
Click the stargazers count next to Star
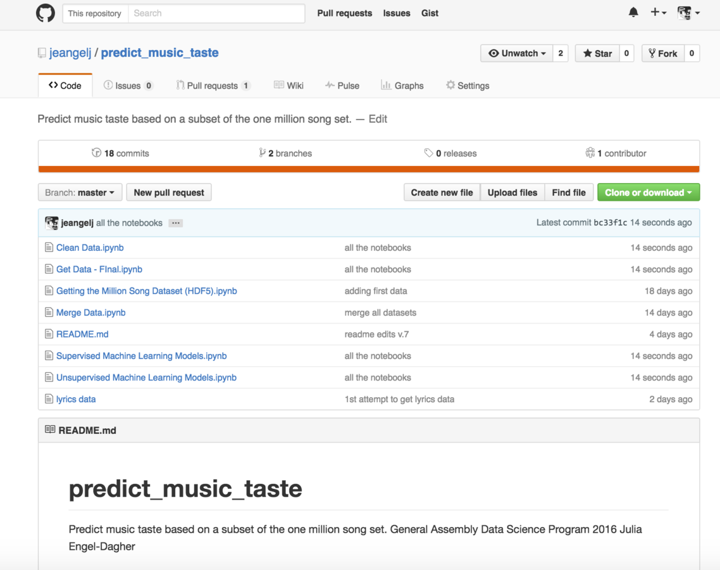[x=626, y=53]
